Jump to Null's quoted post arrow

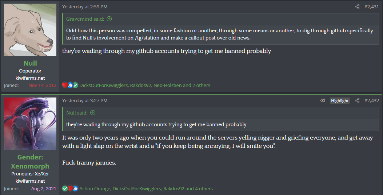tap(93, 113)
